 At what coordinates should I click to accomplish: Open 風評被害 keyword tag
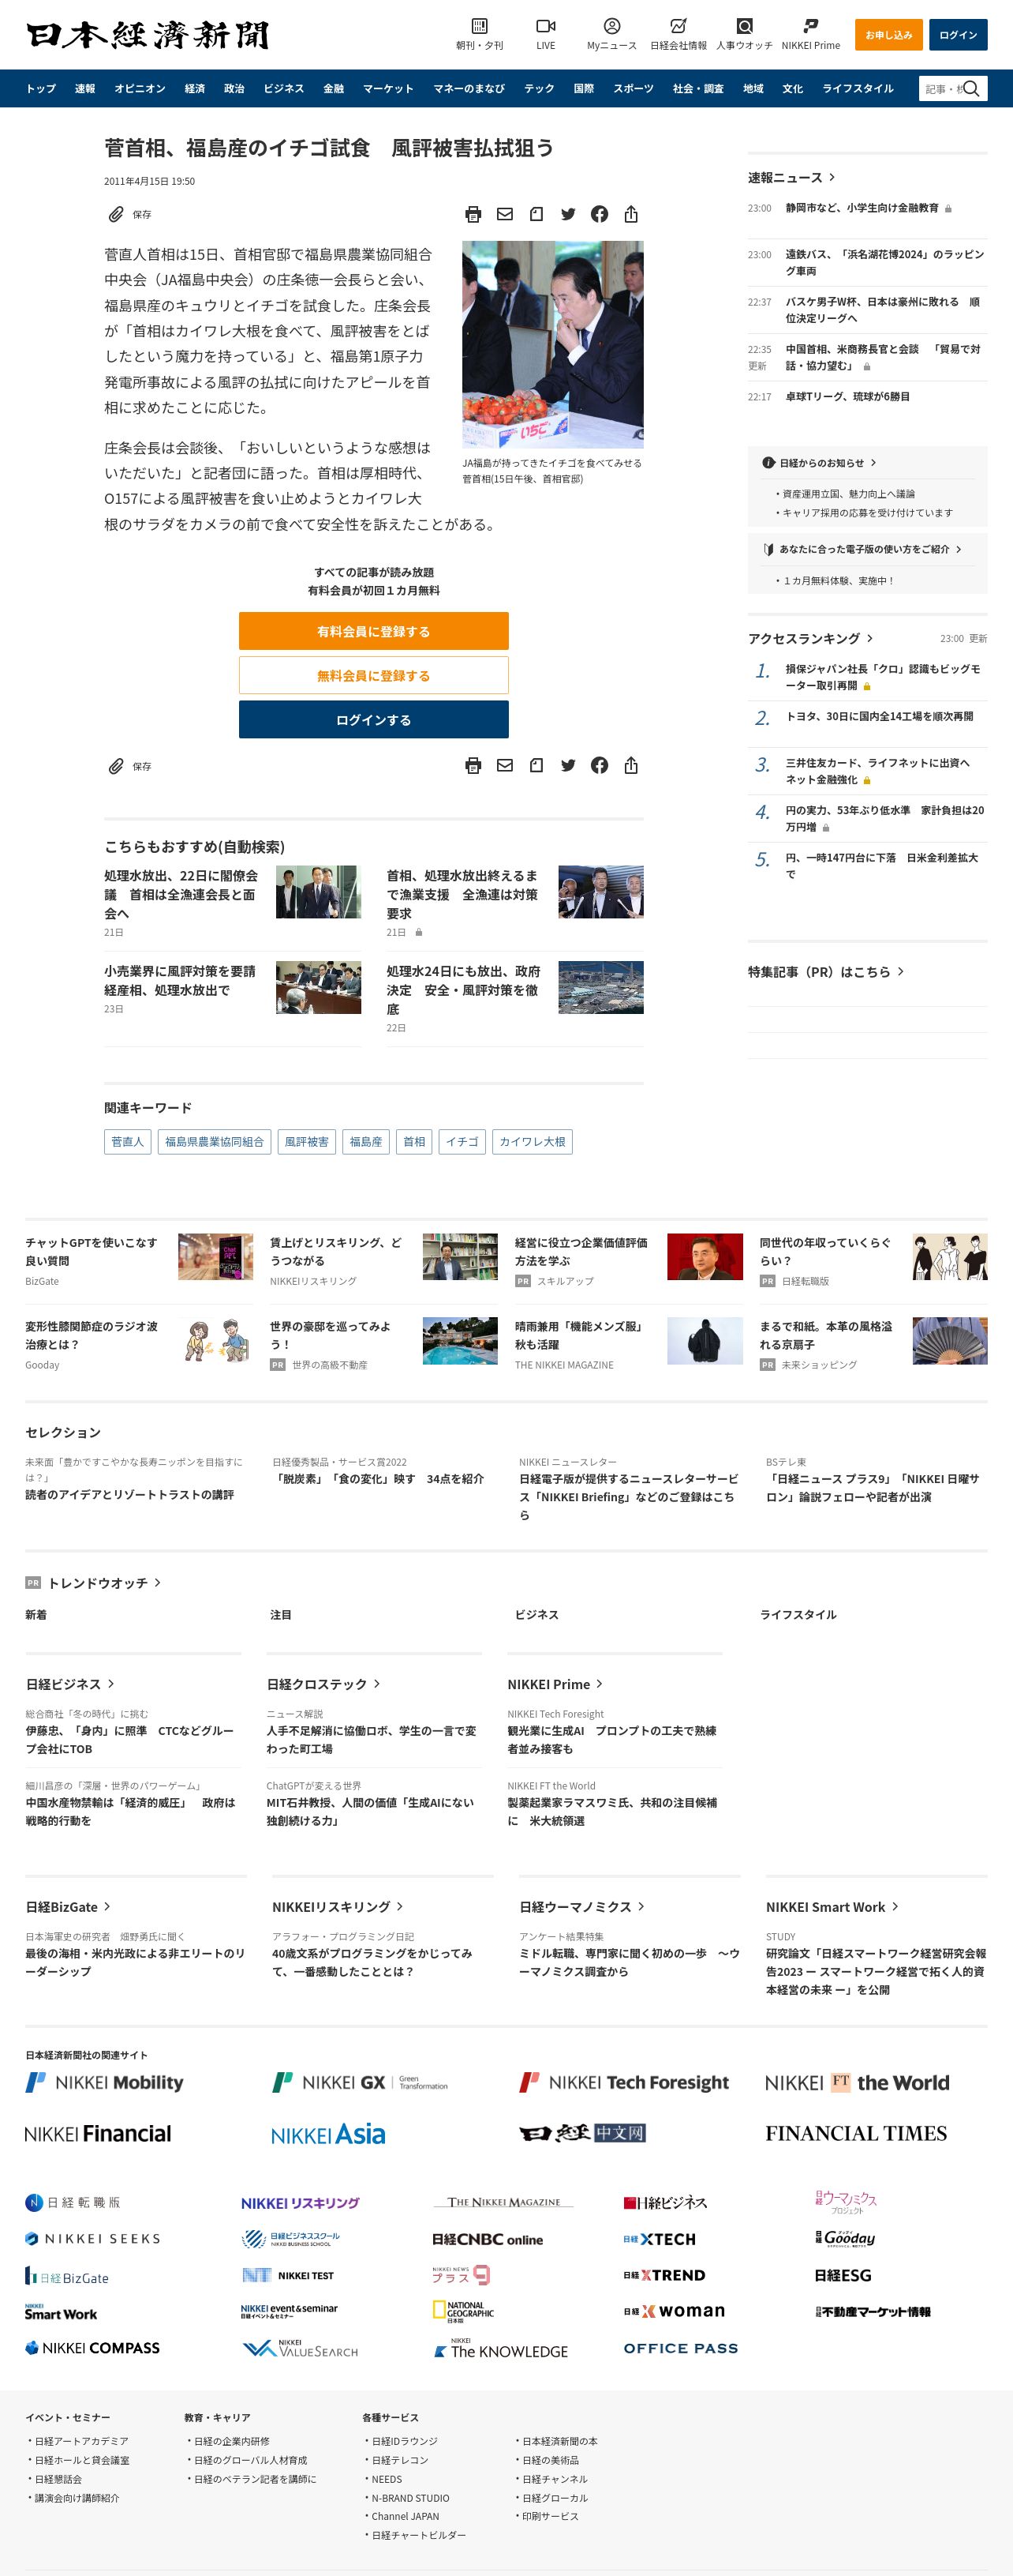point(307,1141)
